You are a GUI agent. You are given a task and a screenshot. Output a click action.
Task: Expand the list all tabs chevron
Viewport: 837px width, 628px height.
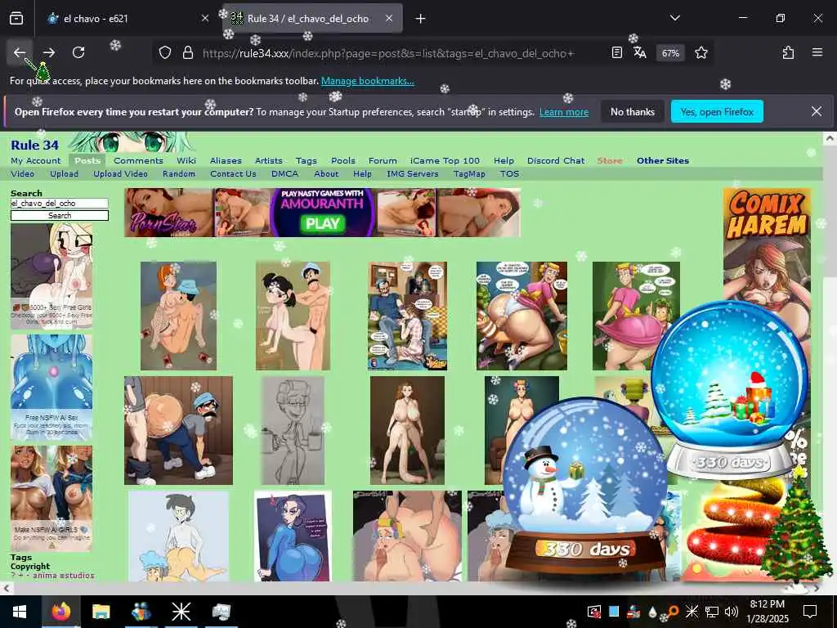(674, 18)
